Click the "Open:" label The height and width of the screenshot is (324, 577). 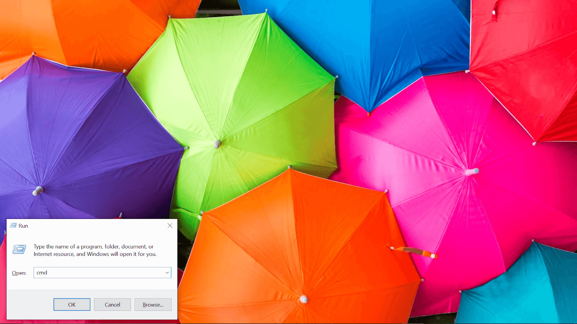pos(19,273)
